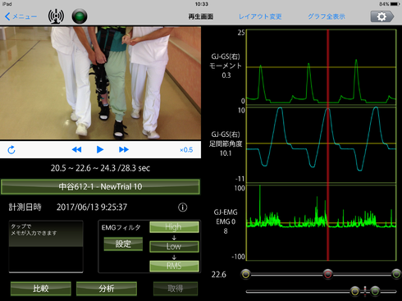Toggle the RMS EMG filter
Viewport: 402px width, 301px height.
(174, 266)
